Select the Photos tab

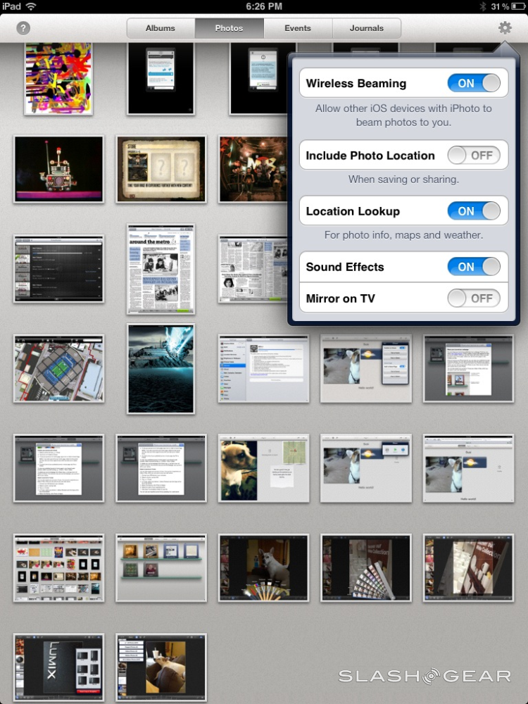pyautogui.click(x=229, y=28)
